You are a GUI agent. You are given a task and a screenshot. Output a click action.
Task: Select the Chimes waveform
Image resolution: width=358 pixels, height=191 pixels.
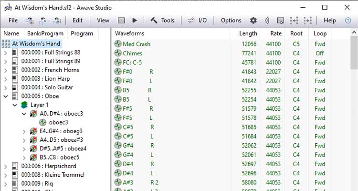pos(132,53)
